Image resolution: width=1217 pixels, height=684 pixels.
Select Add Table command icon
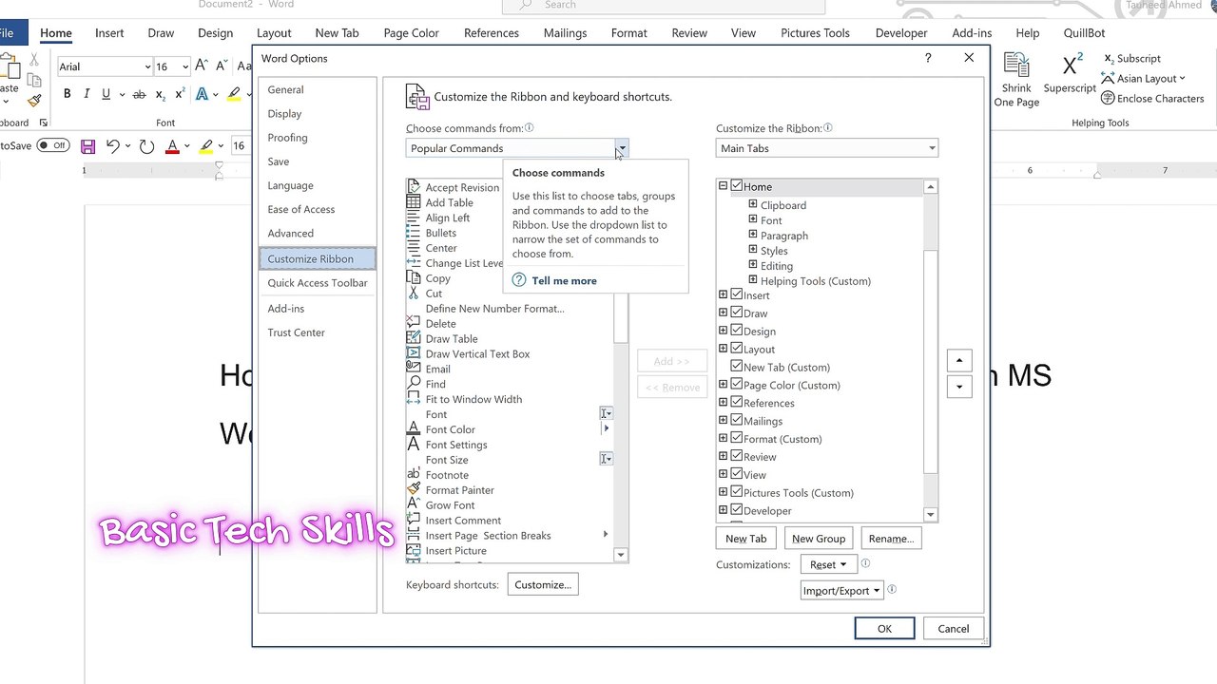click(414, 202)
